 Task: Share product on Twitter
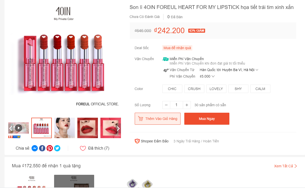[57, 148]
